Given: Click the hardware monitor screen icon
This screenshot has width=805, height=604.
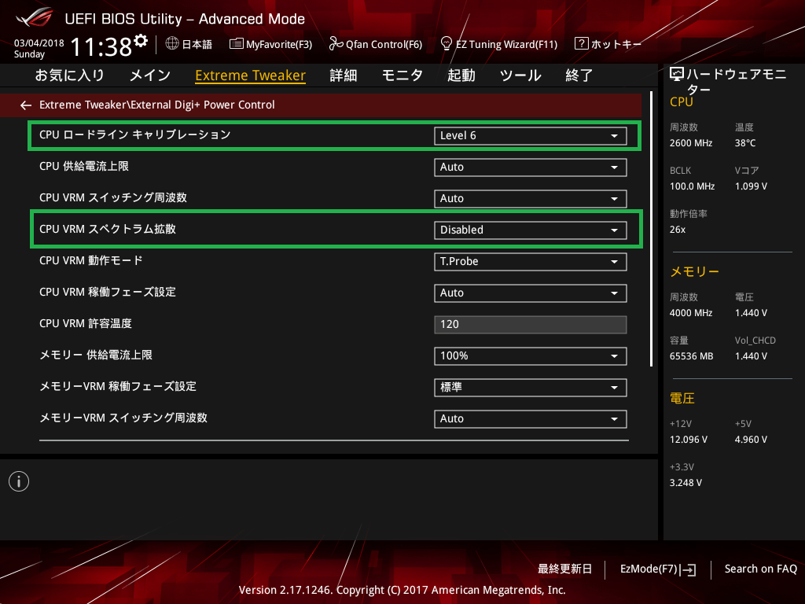Looking at the screenshot, I should point(677,75).
